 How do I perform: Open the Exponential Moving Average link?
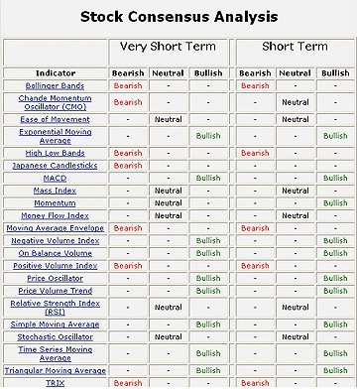tap(55, 136)
